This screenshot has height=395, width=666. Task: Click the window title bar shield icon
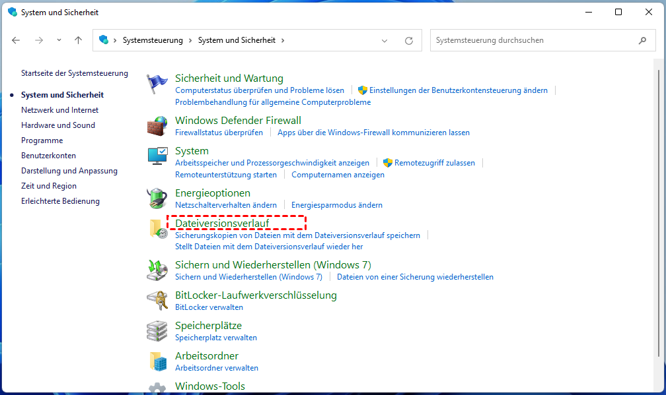click(13, 13)
